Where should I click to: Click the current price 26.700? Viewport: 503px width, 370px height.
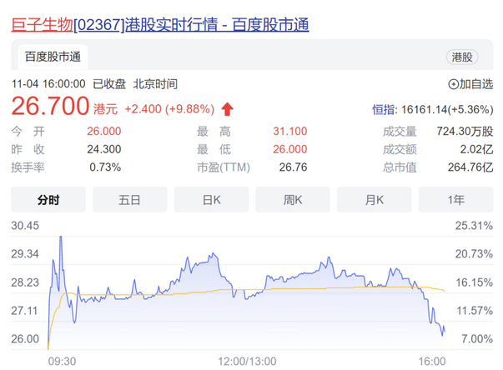point(50,106)
